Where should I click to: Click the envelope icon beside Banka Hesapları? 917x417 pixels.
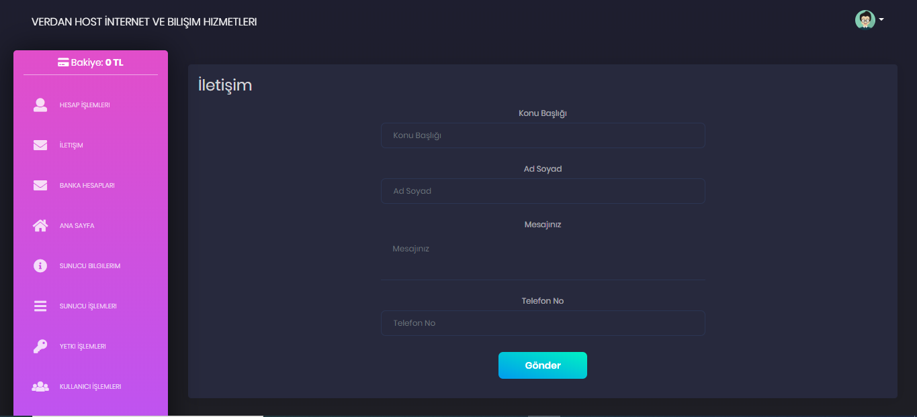(x=40, y=186)
